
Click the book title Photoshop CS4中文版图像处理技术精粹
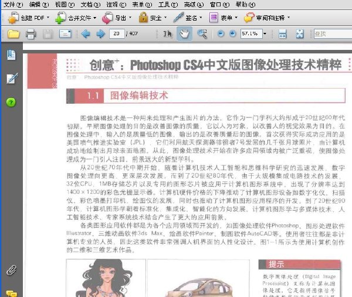point(236,65)
